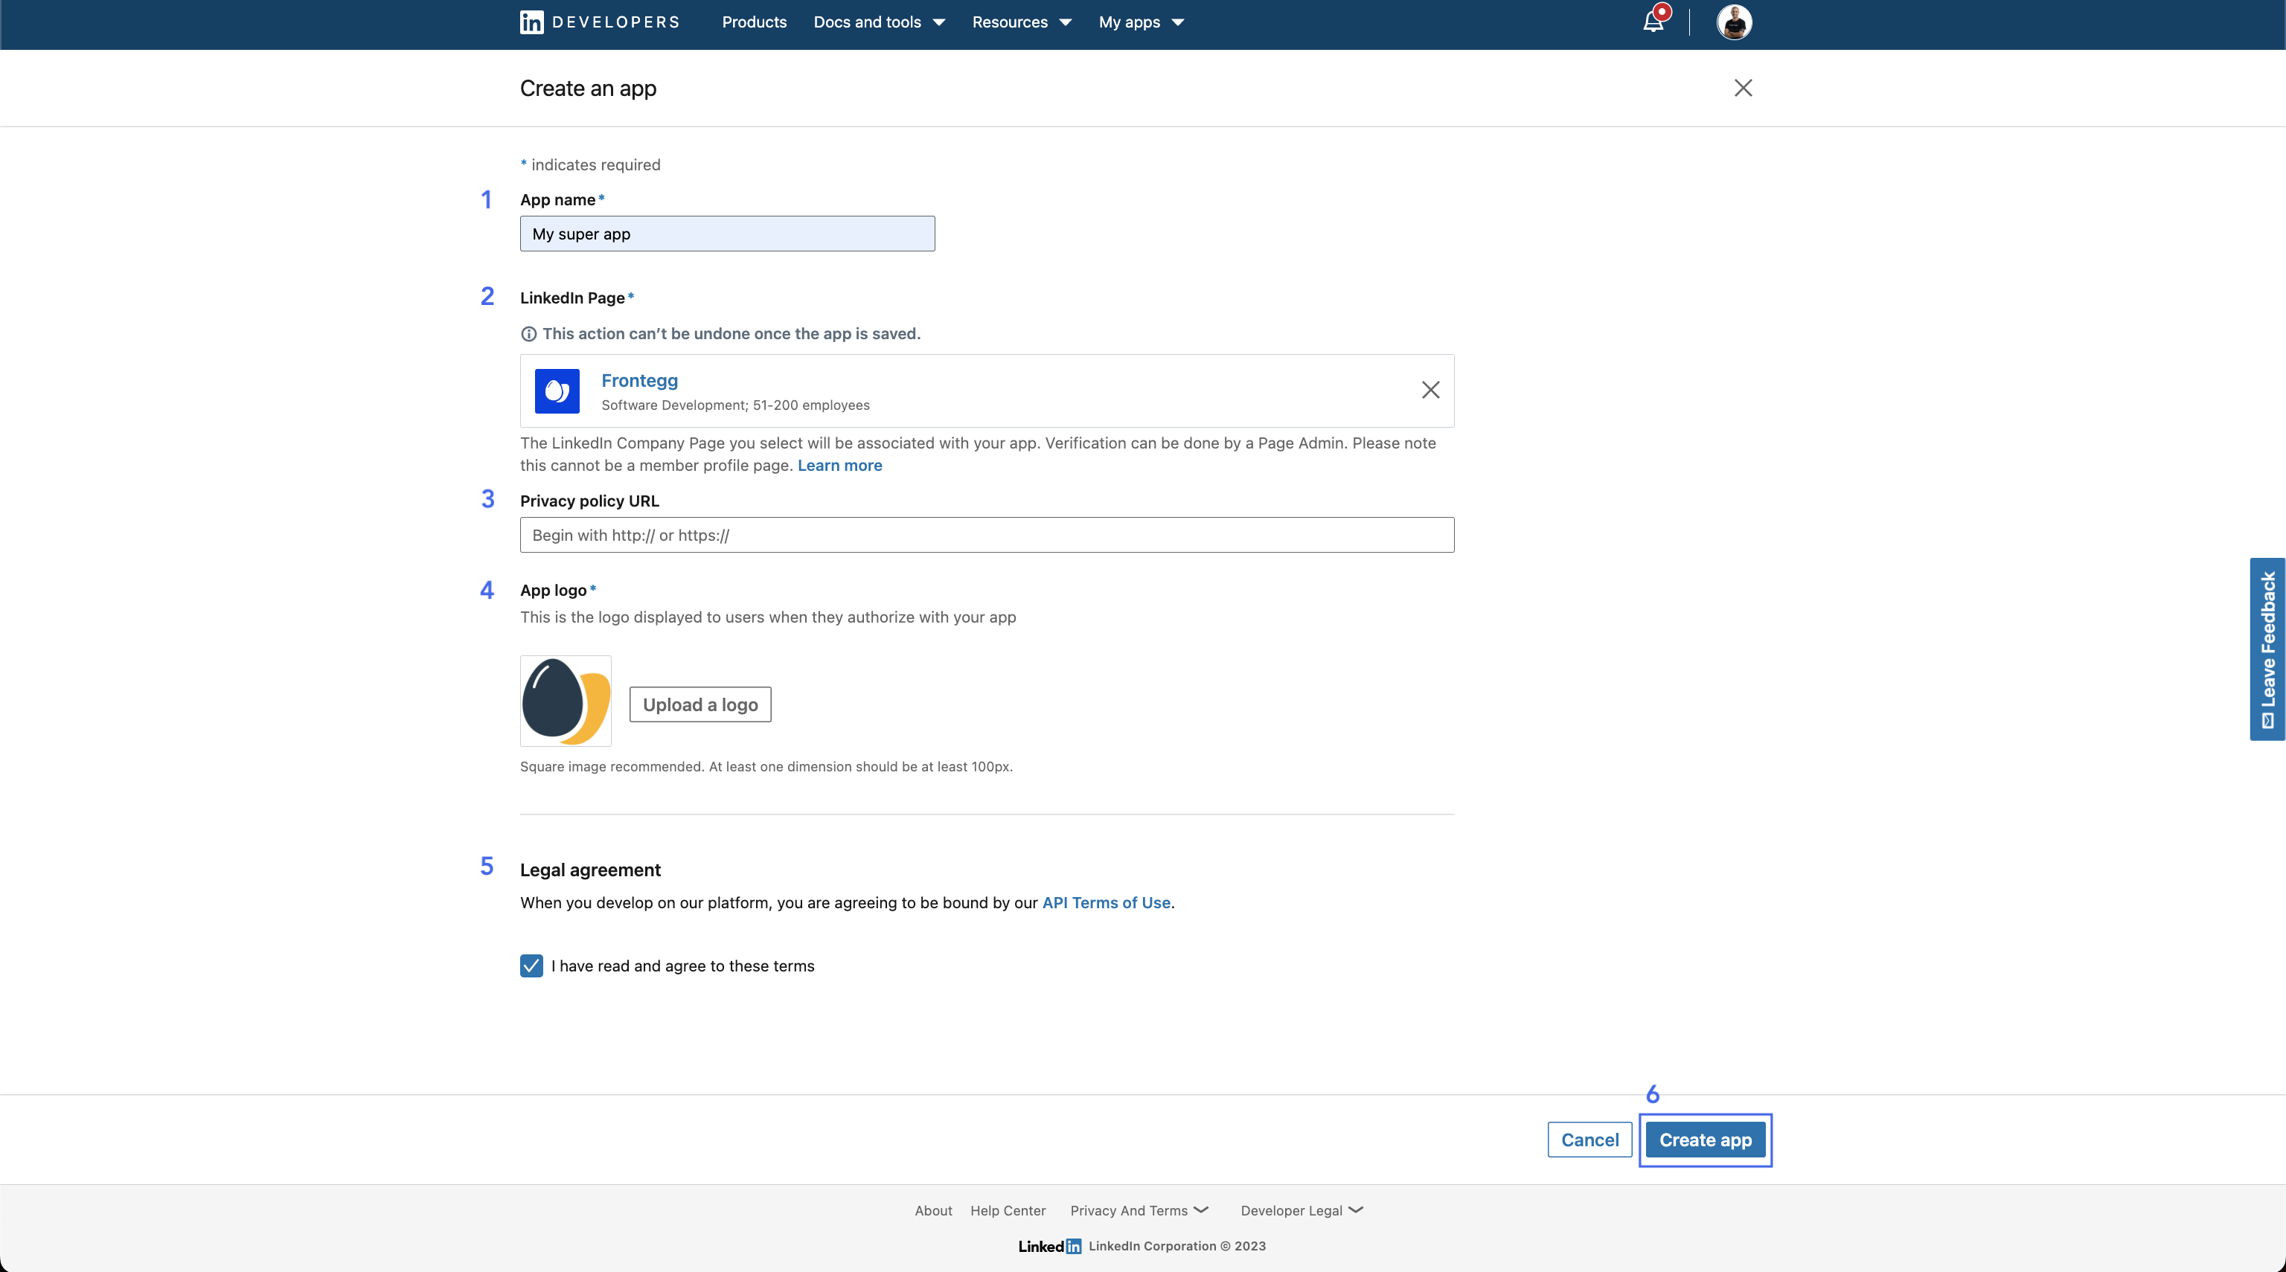The height and width of the screenshot is (1272, 2286).
Task: Click the LinkedIn footer logo
Action: [x=1050, y=1246]
